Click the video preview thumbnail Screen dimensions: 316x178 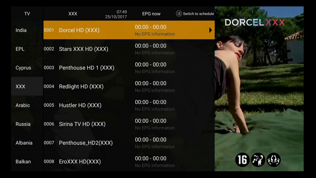[259, 89]
